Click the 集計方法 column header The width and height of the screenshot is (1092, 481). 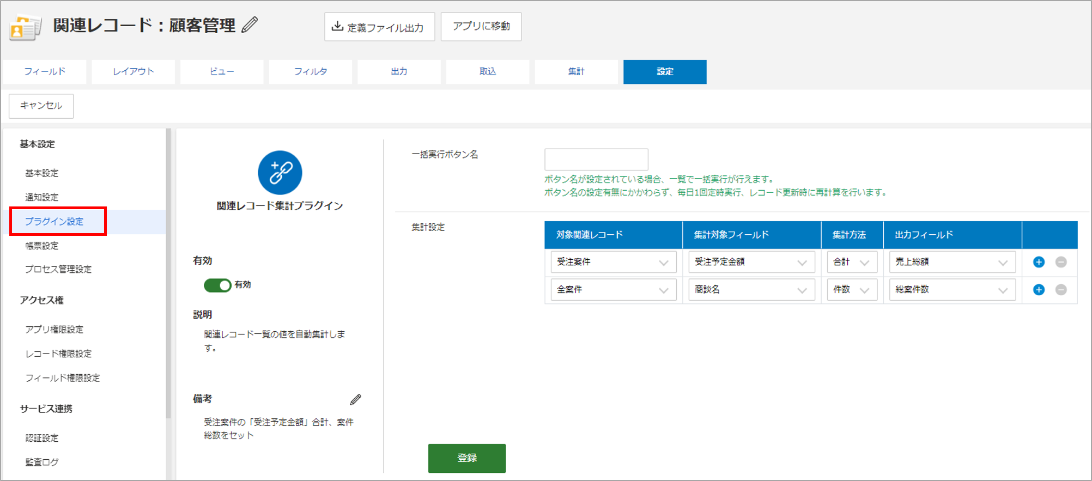click(852, 235)
